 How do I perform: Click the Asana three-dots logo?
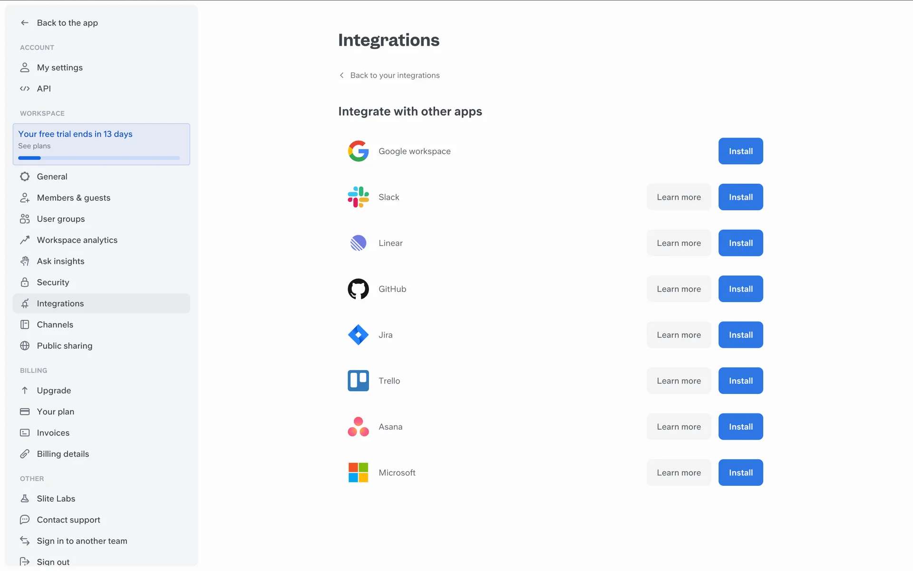click(x=358, y=427)
